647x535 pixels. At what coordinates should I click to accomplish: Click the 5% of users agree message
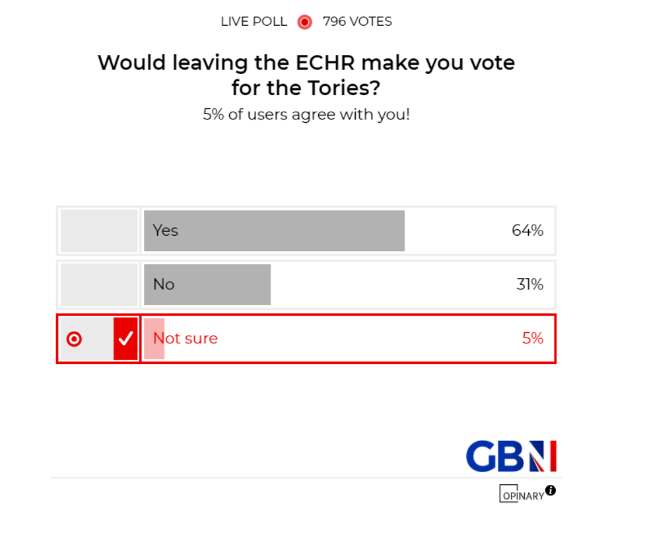pos(306,114)
